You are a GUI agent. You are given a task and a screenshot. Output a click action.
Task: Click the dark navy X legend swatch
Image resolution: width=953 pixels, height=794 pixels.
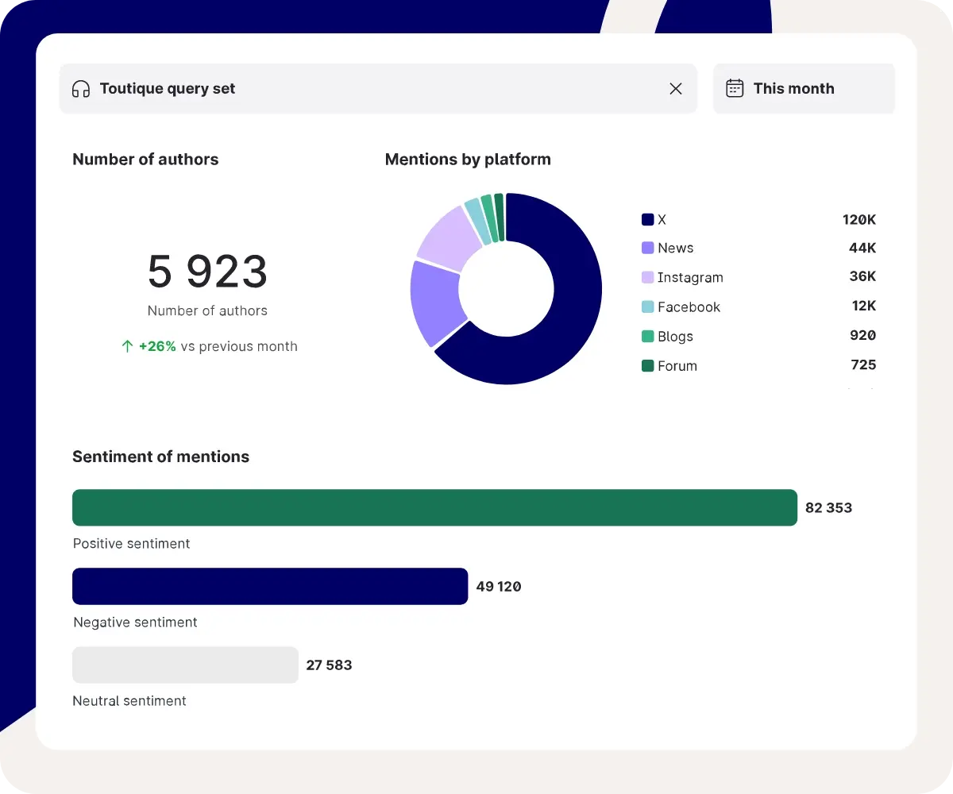tap(647, 219)
